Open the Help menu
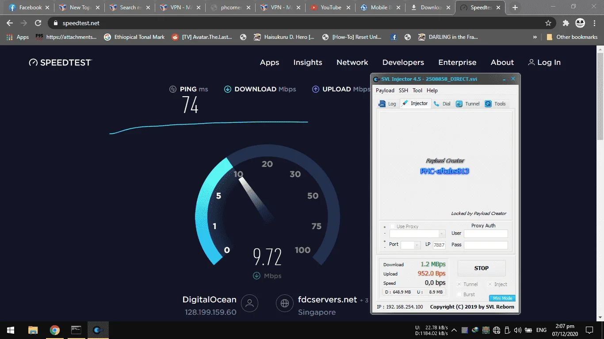 point(432,90)
